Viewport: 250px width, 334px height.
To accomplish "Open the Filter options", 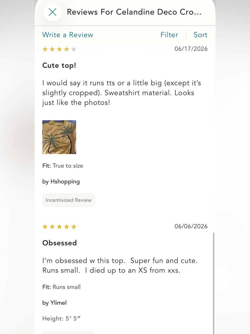I will [169, 35].
